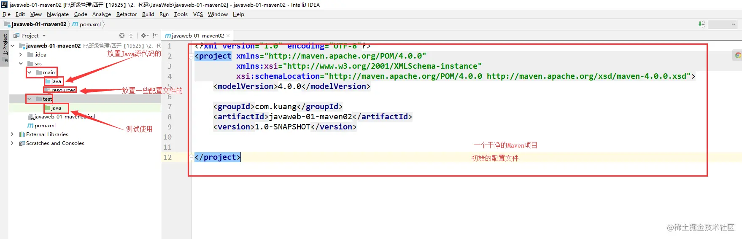Image resolution: width=742 pixels, height=239 pixels.
Task: Click the opening <project tag on line 2
Action: pos(213,56)
